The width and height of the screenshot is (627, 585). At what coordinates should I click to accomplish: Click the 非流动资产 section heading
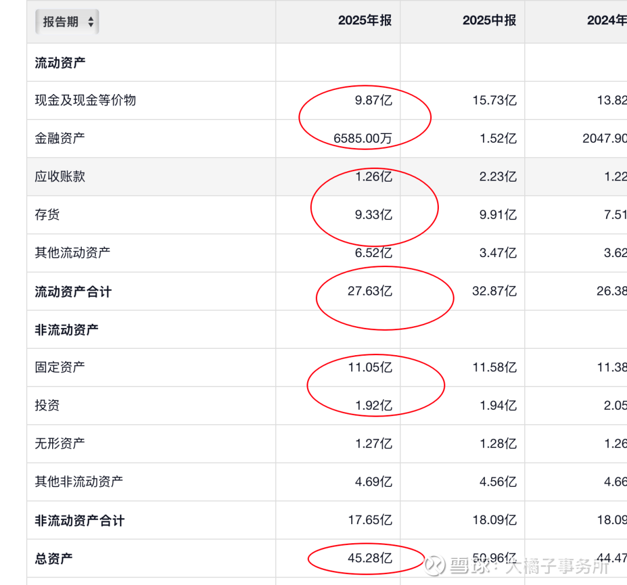(66, 330)
